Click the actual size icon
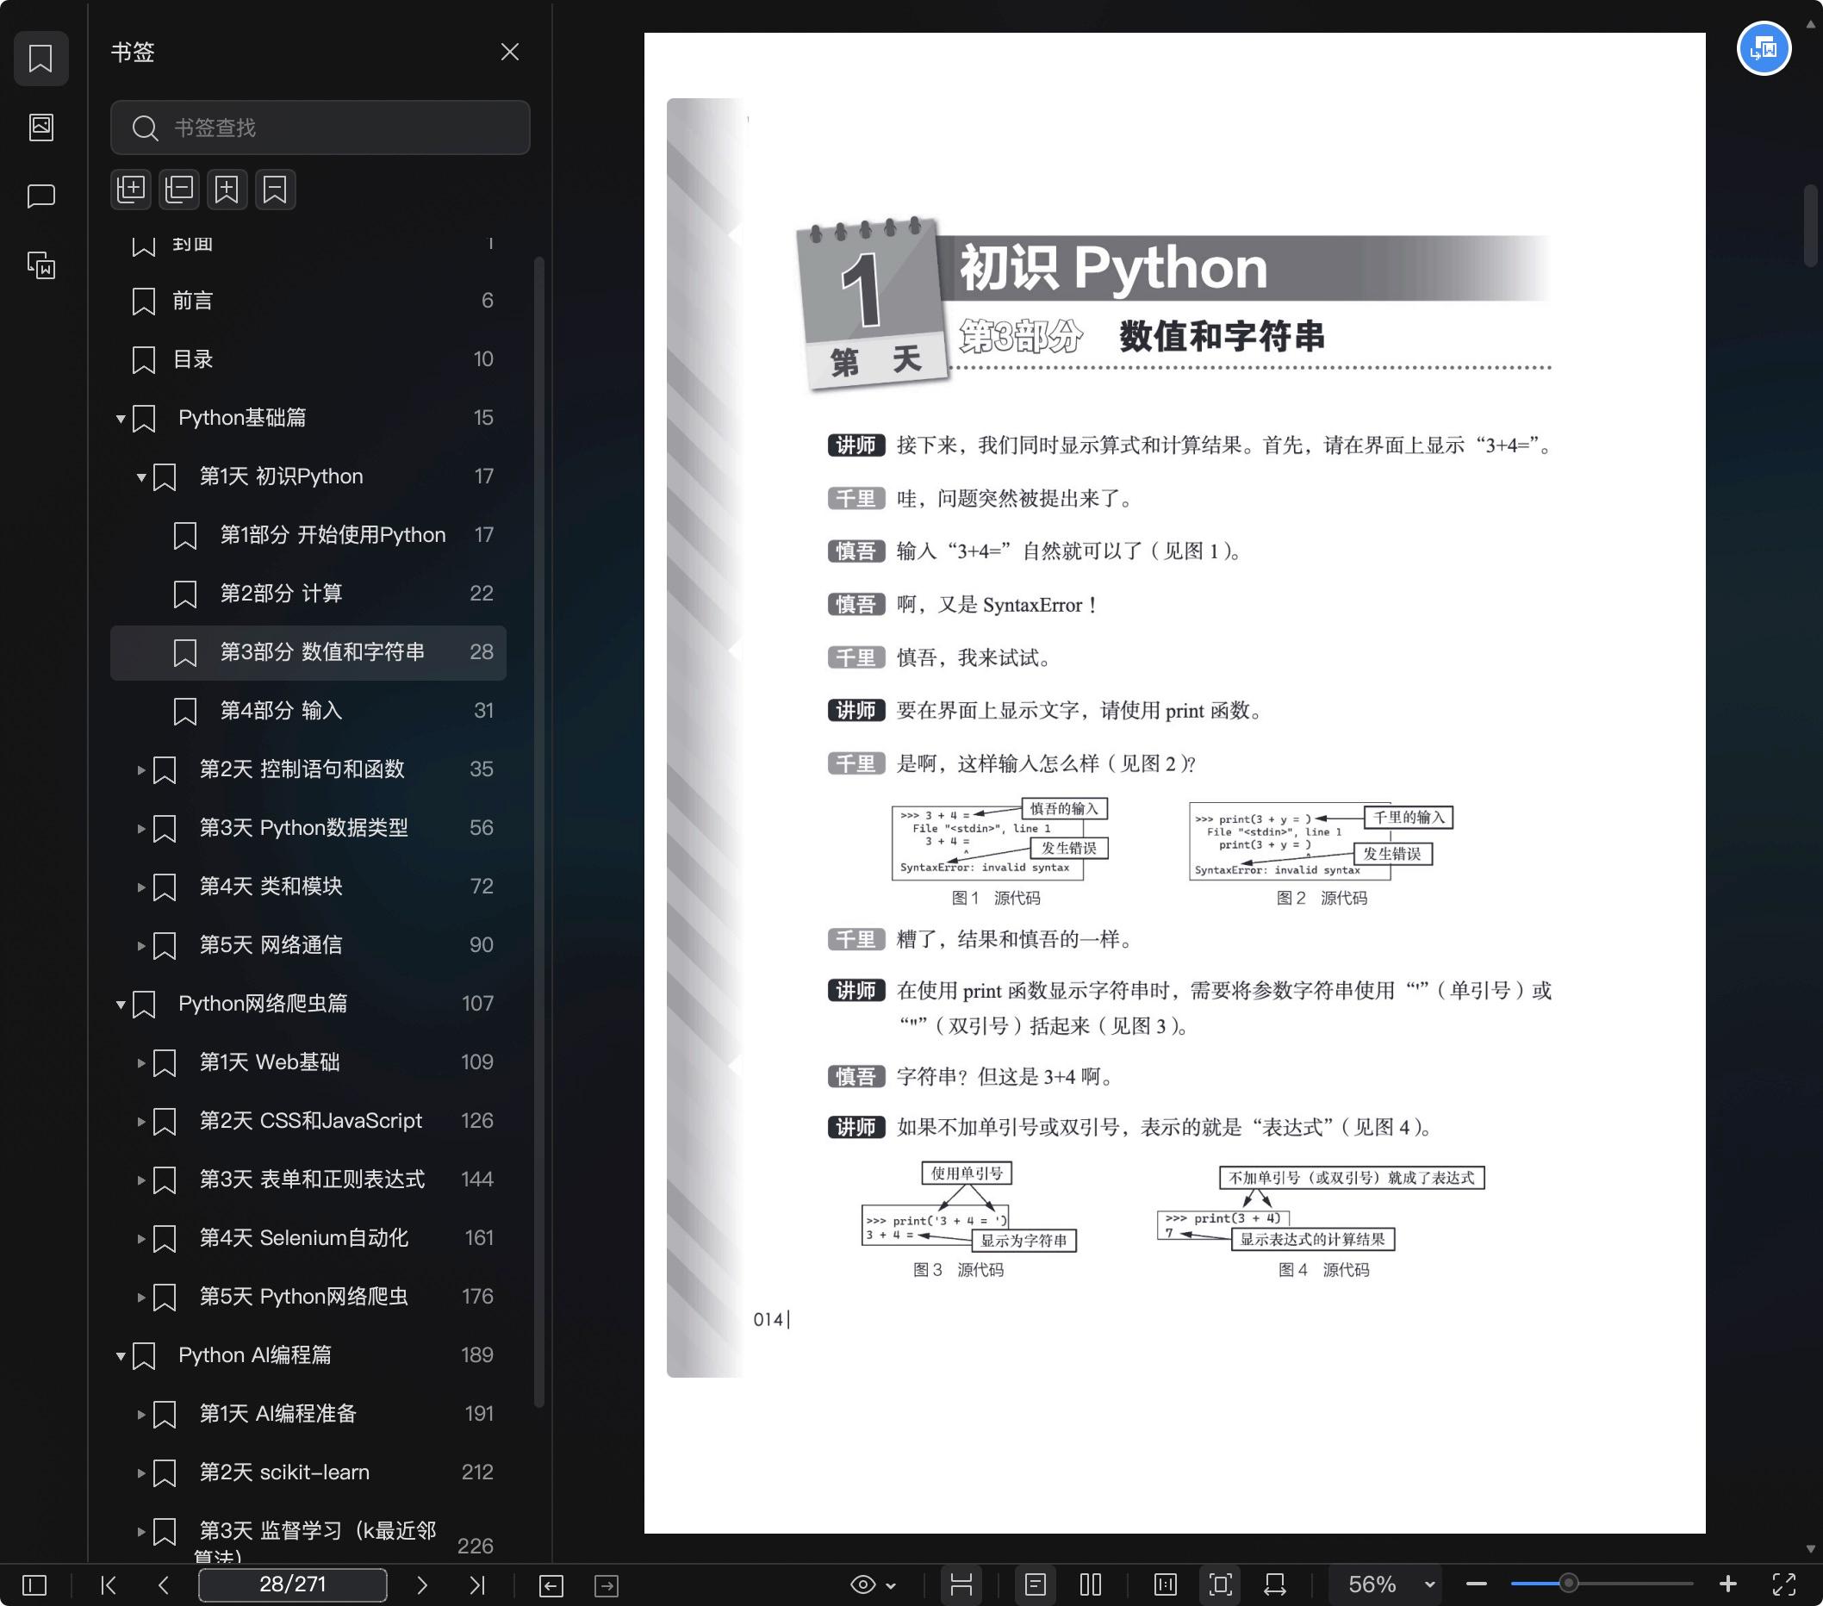The width and height of the screenshot is (1823, 1606). pos(1166,1584)
